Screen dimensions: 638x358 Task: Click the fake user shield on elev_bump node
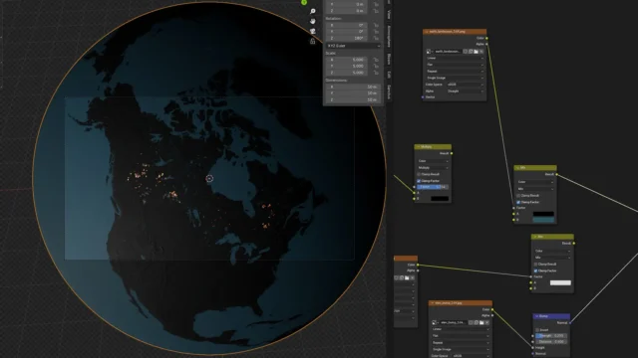click(x=472, y=322)
